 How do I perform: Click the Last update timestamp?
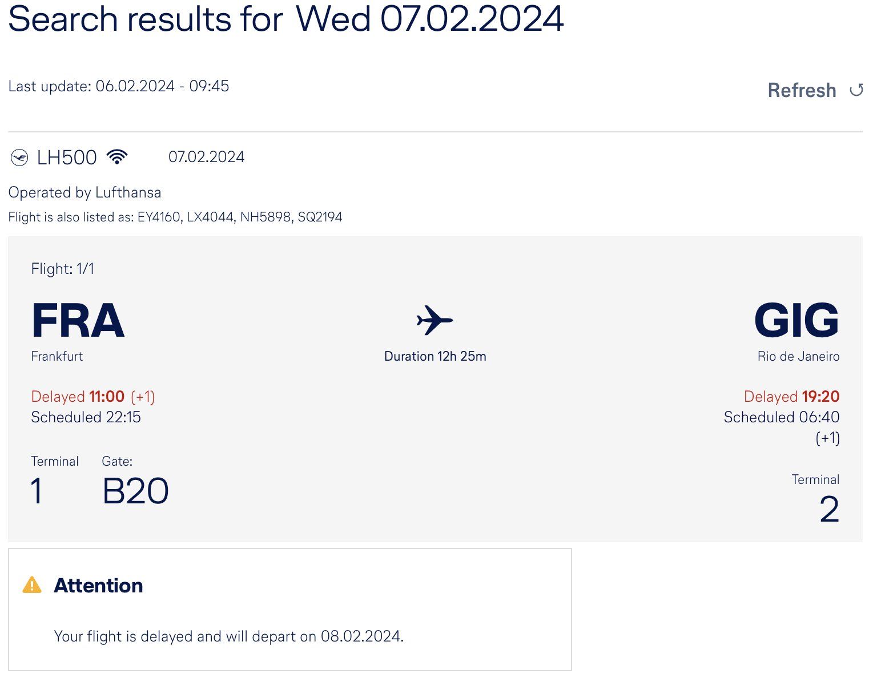click(x=119, y=86)
